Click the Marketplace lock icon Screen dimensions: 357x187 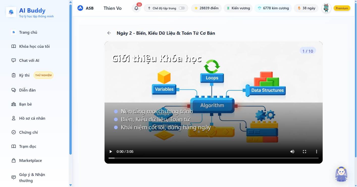coord(14,160)
